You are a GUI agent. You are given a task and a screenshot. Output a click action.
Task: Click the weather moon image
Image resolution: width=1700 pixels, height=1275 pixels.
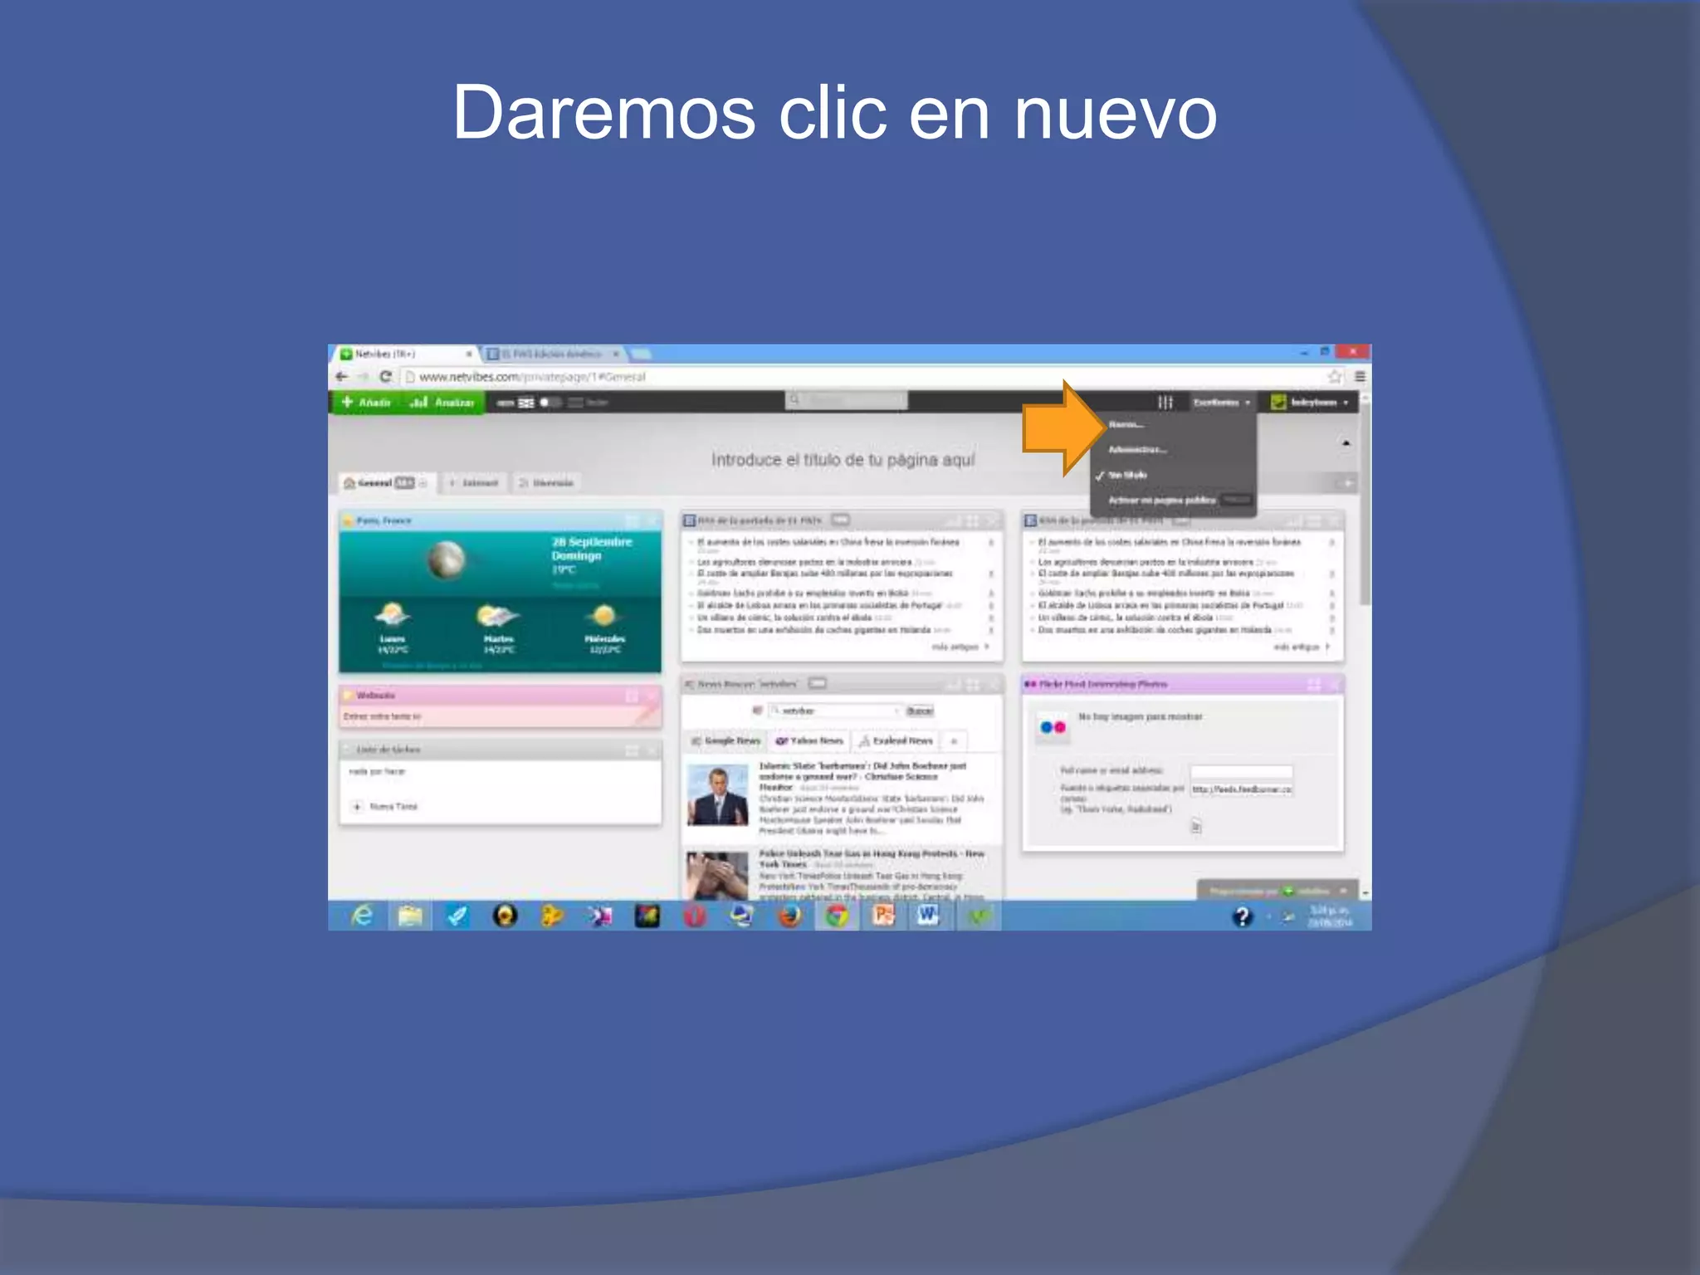[x=447, y=560]
